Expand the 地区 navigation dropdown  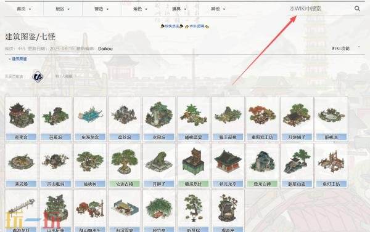(x=62, y=9)
